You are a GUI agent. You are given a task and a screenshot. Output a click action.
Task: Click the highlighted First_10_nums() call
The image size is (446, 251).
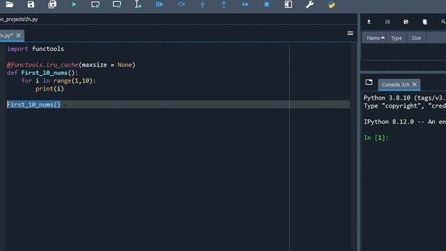[x=33, y=105]
